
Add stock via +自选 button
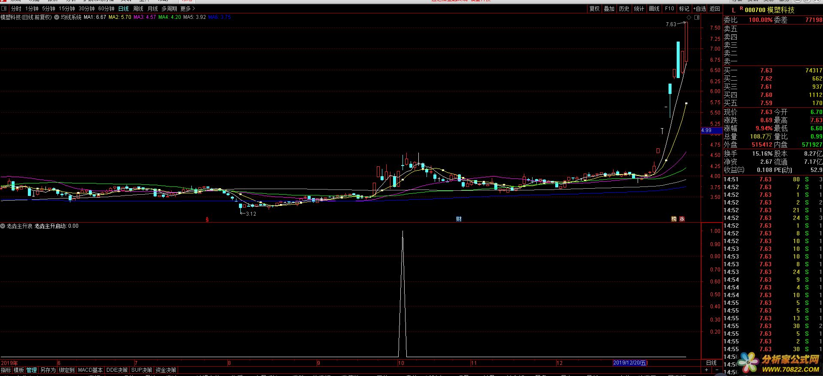(x=699, y=9)
